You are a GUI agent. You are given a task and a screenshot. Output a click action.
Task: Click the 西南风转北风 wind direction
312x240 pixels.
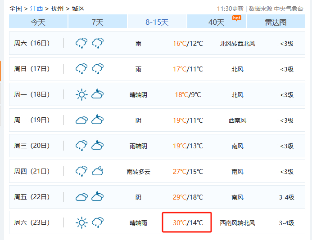[238, 223]
